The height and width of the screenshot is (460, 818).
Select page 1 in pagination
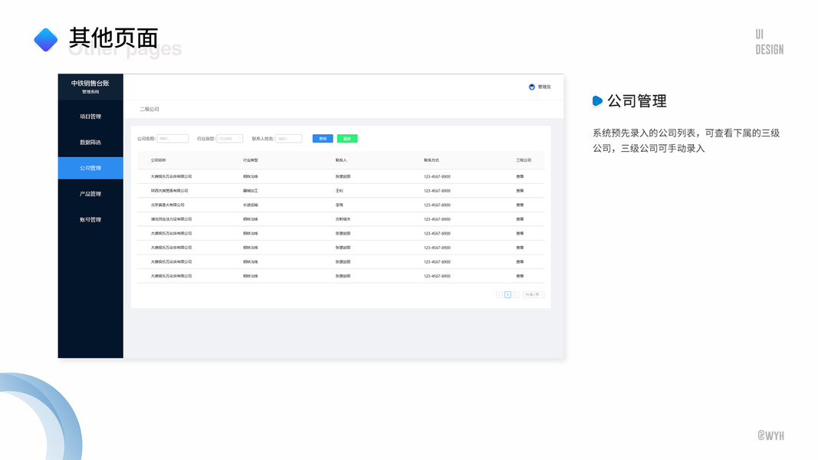[x=508, y=294]
